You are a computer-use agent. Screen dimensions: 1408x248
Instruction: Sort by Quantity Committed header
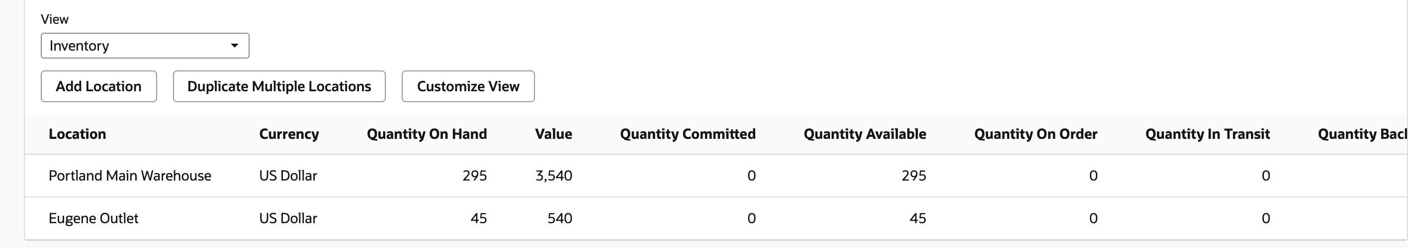(688, 134)
